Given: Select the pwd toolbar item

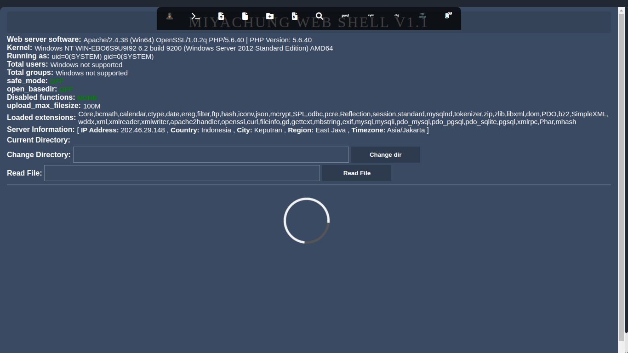Looking at the screenshot, I should coord(345,16).
